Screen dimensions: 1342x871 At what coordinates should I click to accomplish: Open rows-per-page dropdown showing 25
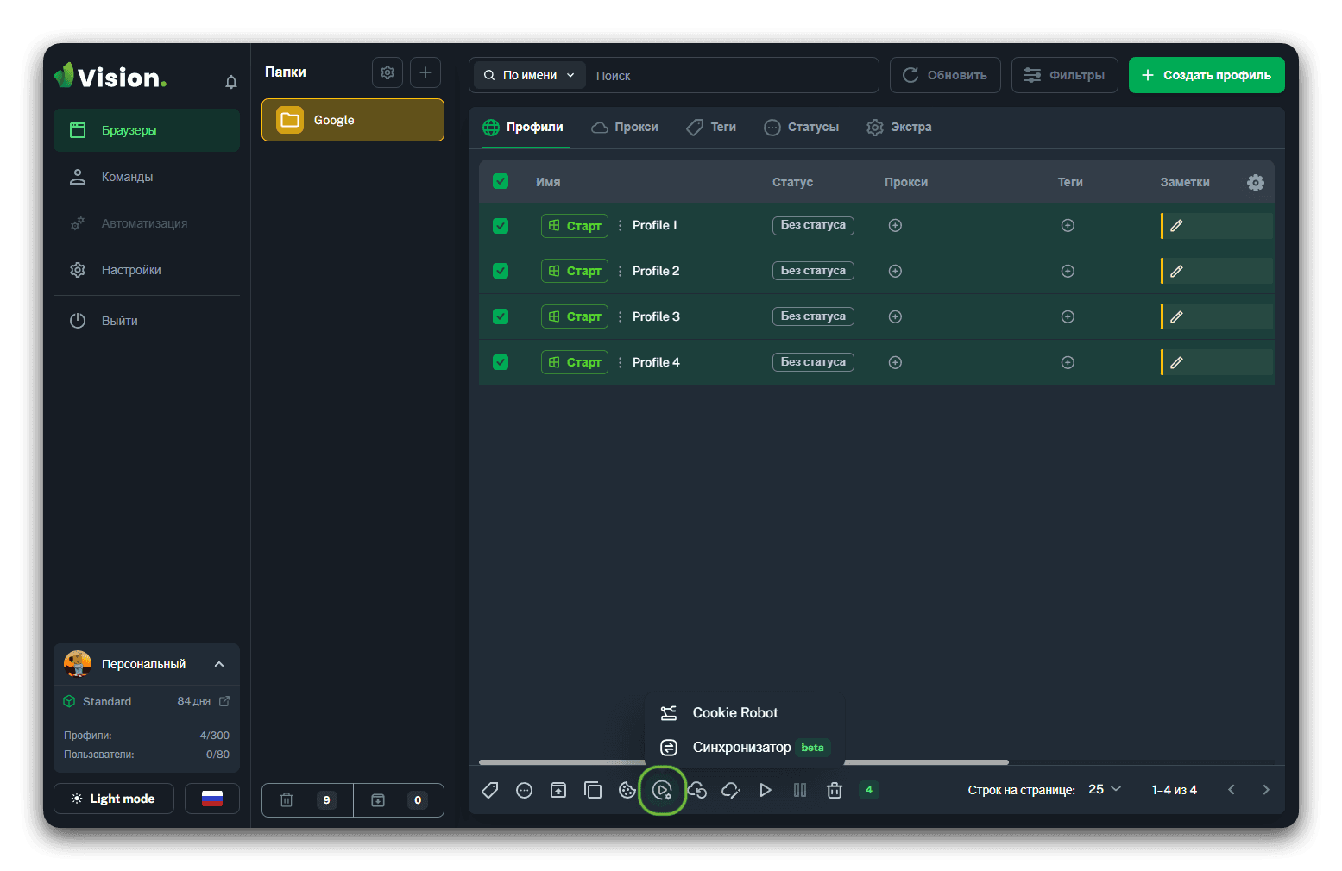point(1104,789)
